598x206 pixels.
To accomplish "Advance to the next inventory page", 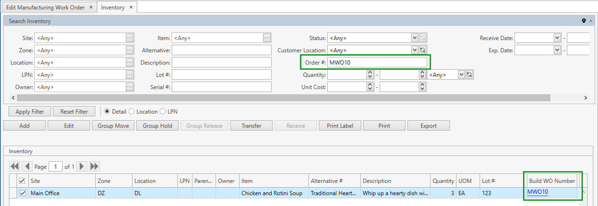I will (82, 166).
